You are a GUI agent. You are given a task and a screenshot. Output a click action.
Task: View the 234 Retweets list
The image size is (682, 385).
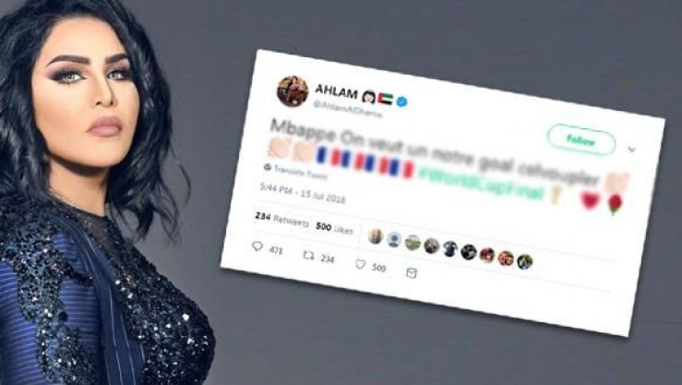(x=281, y=219)
